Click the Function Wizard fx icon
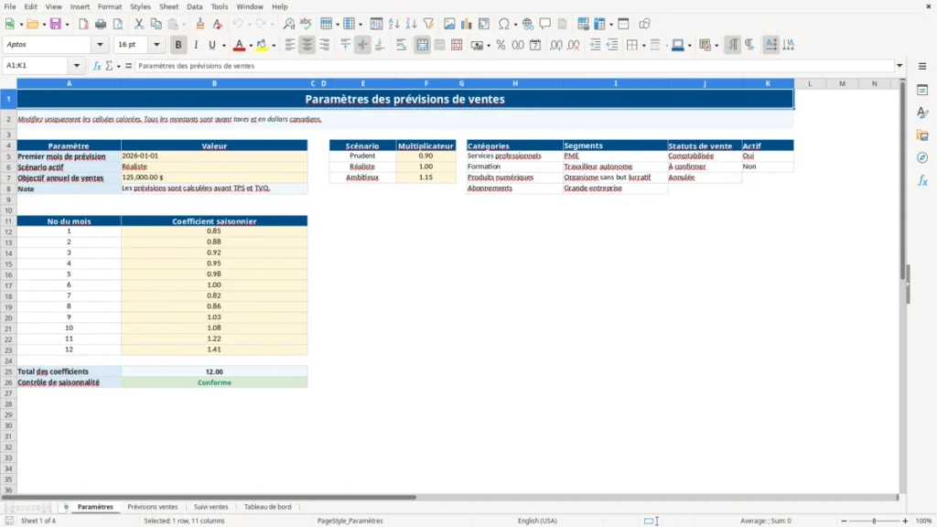This screenshot has height=527, width=937. pyautogui.click(x=97, y=66)
